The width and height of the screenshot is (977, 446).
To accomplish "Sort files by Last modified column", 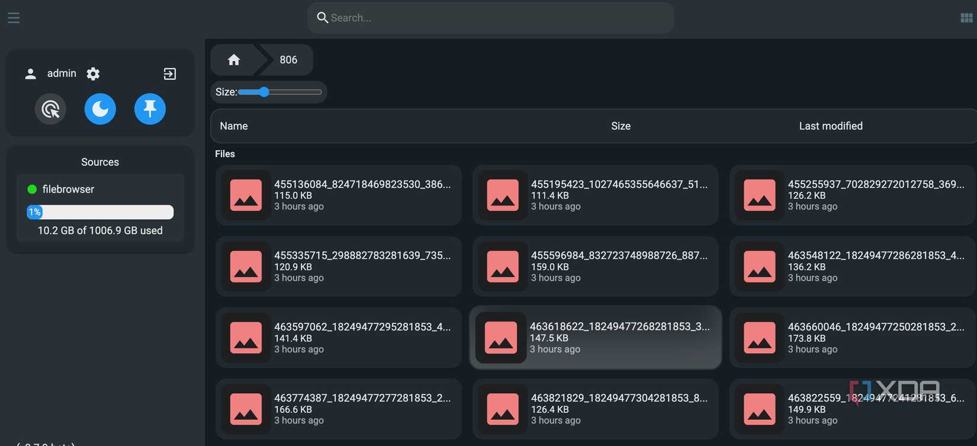I will coord(831,126).
